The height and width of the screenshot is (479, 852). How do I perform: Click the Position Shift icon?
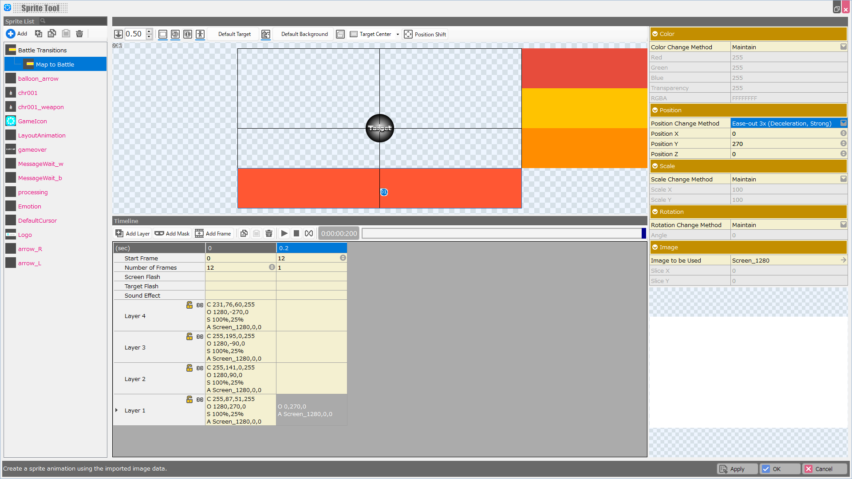tap(408, 34)
